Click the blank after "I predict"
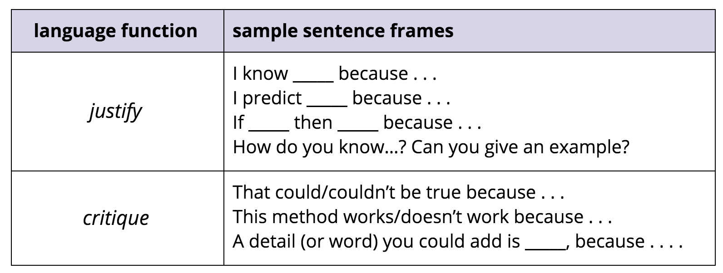The image size is (723, 273). click(x=327, y=102)
